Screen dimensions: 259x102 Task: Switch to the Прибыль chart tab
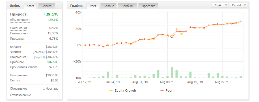128,6
